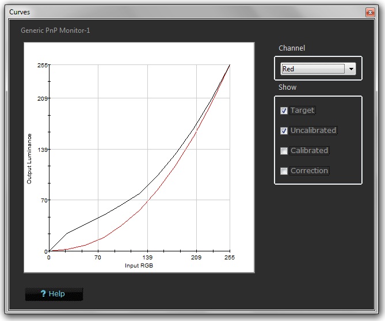Image resolution: width=385 pixels, height=321 pixels.
Task: Uncheck the Uncalibrated checkbox
Action: (284, 131)
